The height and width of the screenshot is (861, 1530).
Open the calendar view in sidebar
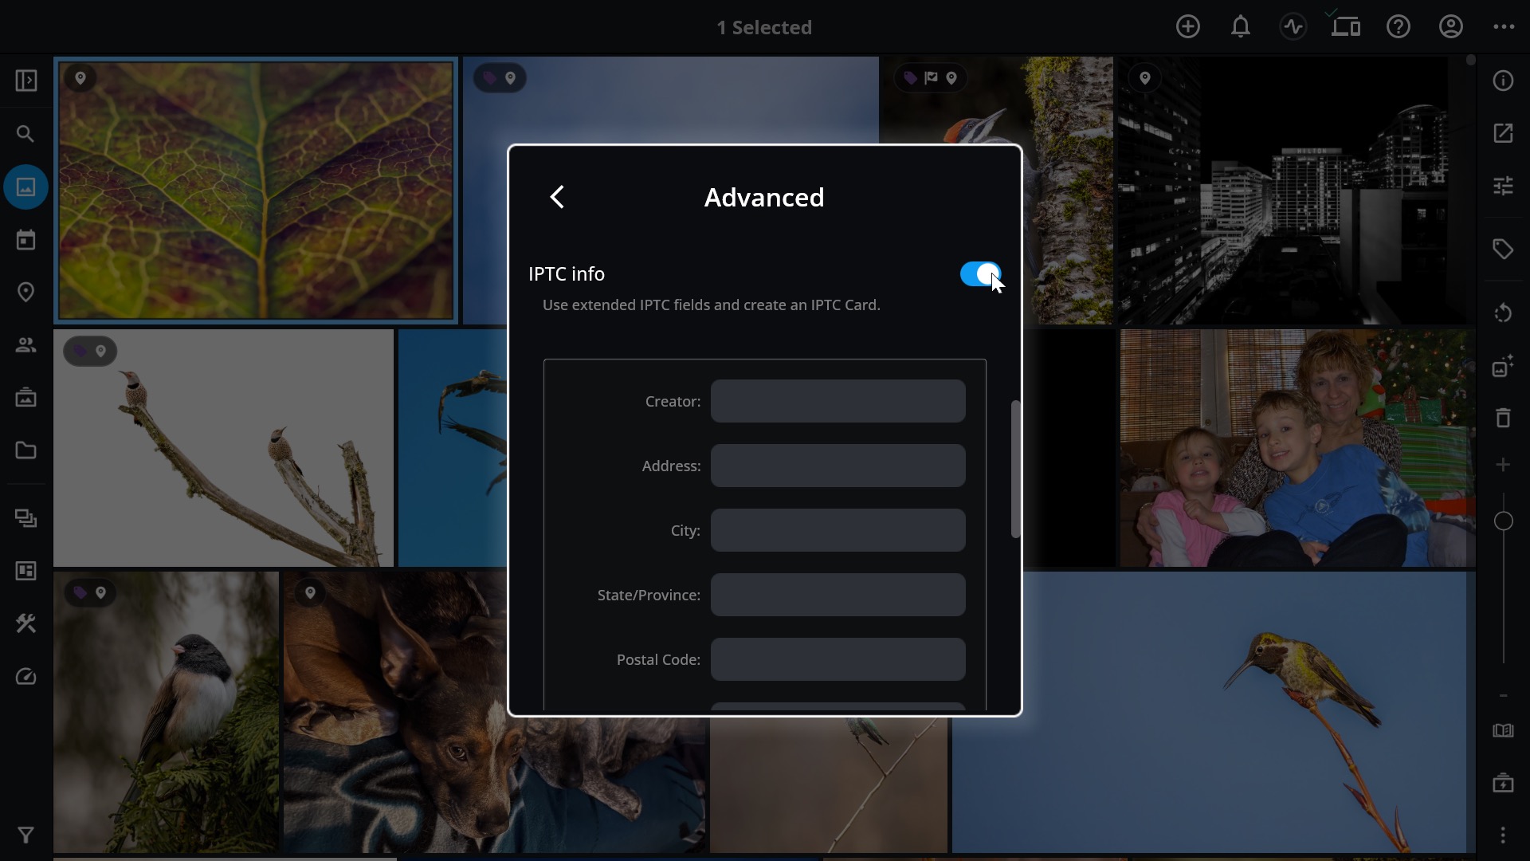(x=26, y=240)
